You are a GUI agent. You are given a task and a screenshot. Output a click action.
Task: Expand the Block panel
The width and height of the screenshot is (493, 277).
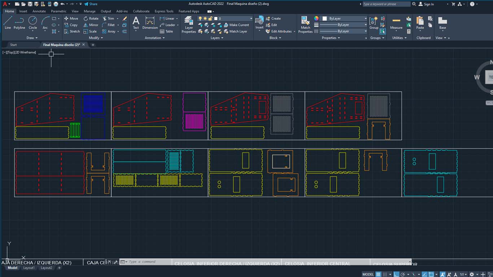pos(275,38)
